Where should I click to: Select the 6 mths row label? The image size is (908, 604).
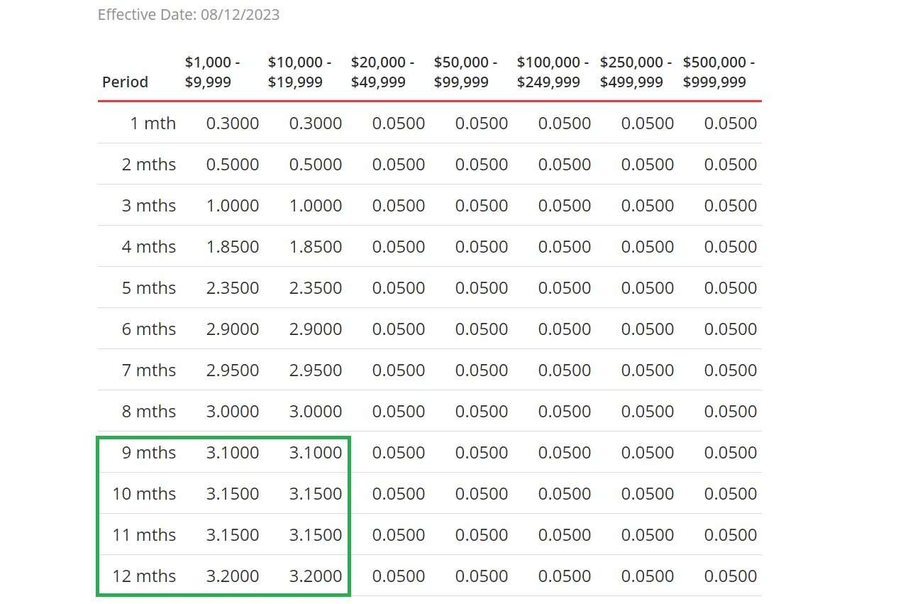pyautogui.click(x=148, y=329)
